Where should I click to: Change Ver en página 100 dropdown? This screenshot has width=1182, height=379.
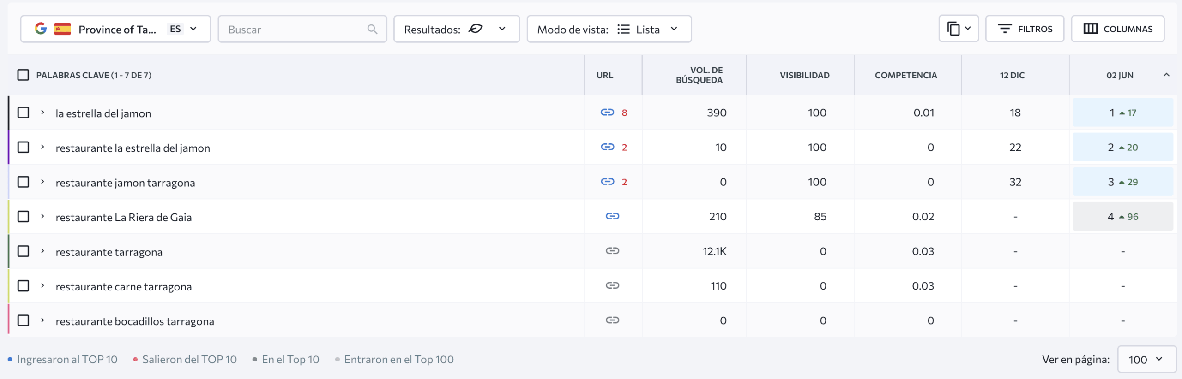(1146, 359)
